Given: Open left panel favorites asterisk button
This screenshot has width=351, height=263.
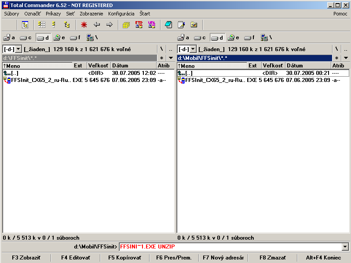Looking at the screenshot, I should [161, 58].
